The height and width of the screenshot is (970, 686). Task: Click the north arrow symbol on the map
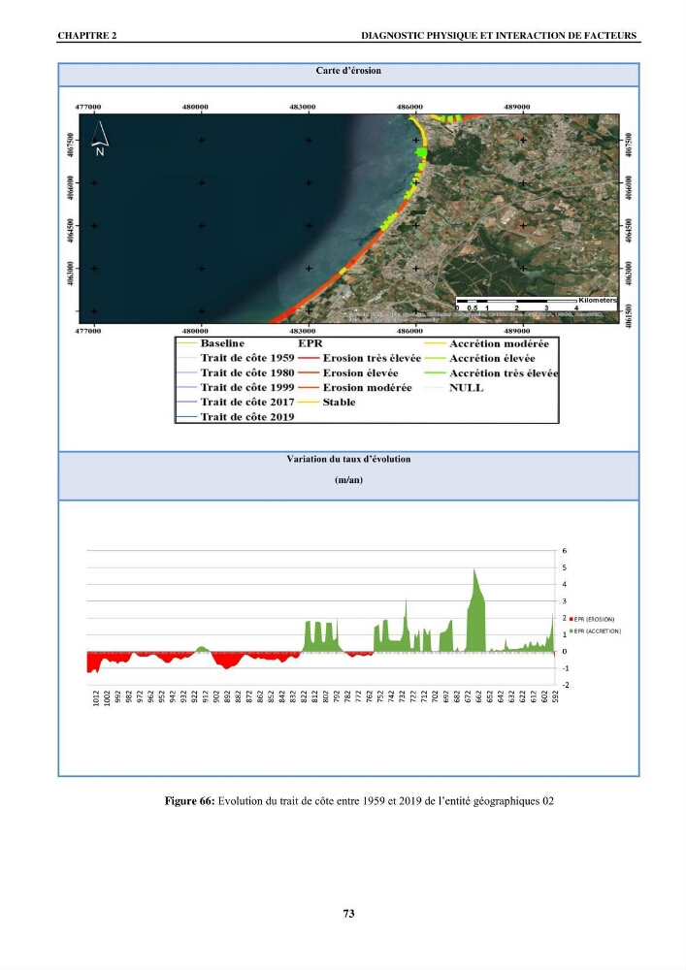coord(100,138)
